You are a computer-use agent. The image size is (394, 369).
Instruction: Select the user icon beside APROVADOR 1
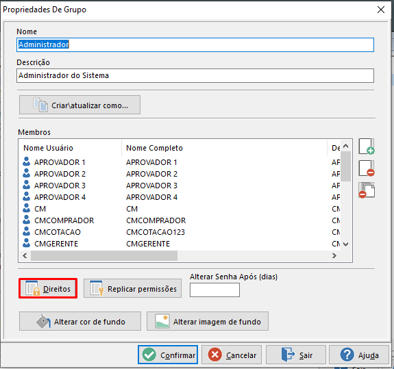point(27,162)
